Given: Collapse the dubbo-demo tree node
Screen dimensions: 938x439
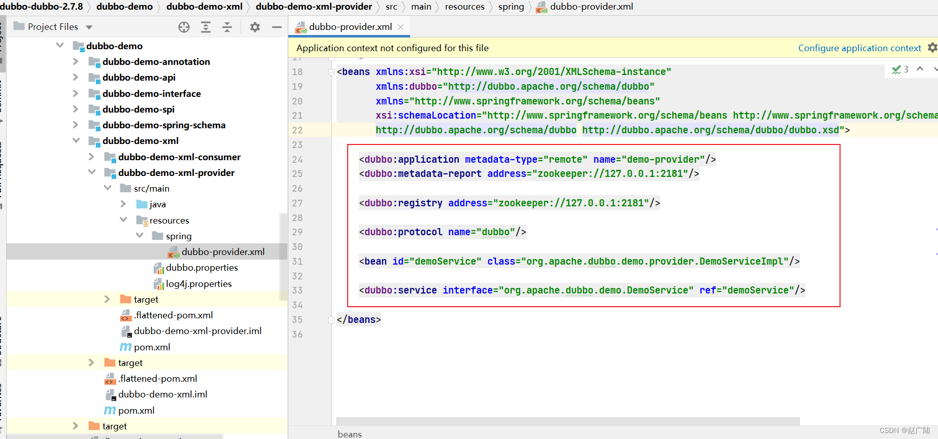Looking at the screenshot, I should 60,46.
